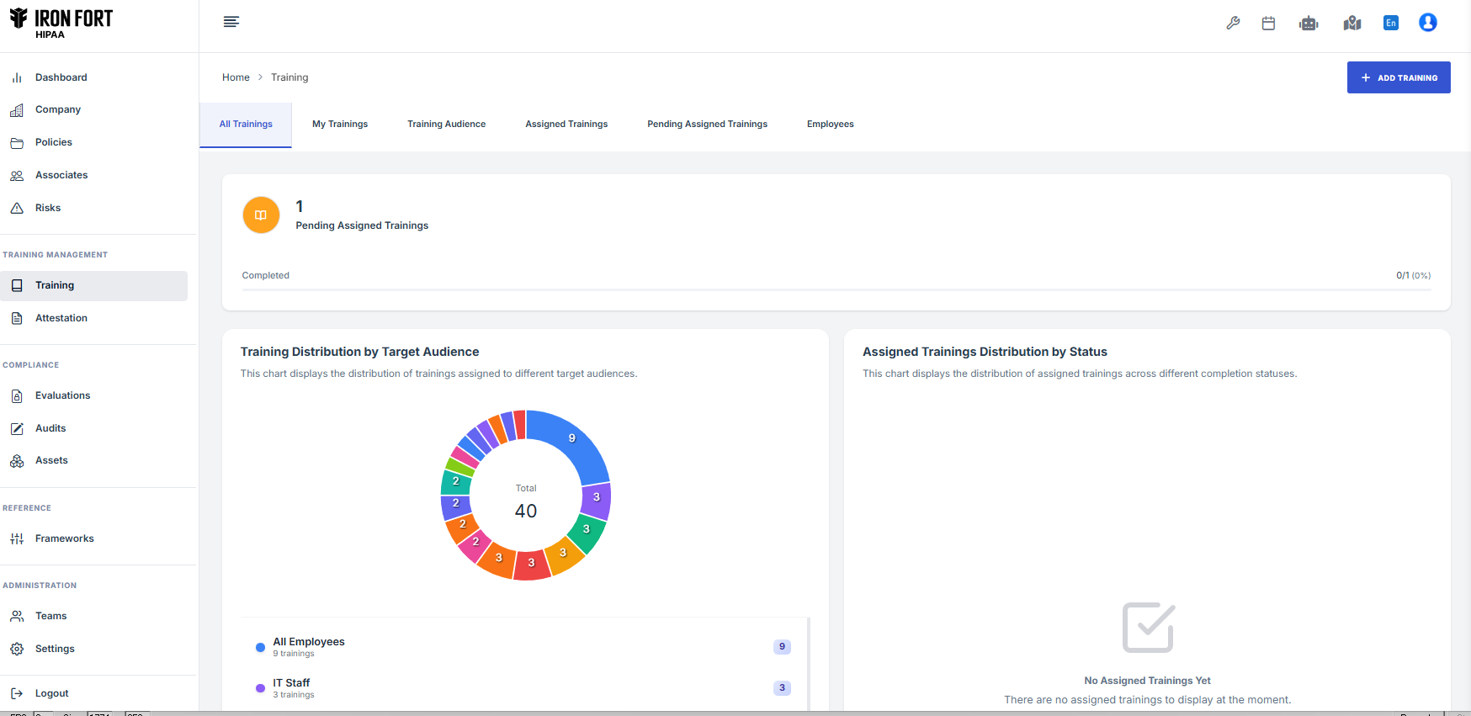
Task: Open Risks in the sidebar
Action: coord(48,208)
